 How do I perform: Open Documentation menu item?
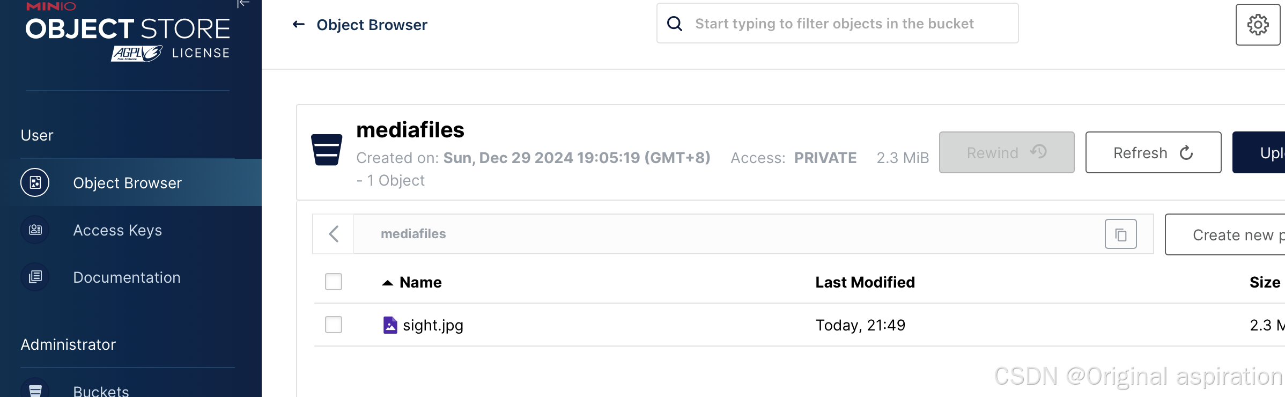(127, 277)
